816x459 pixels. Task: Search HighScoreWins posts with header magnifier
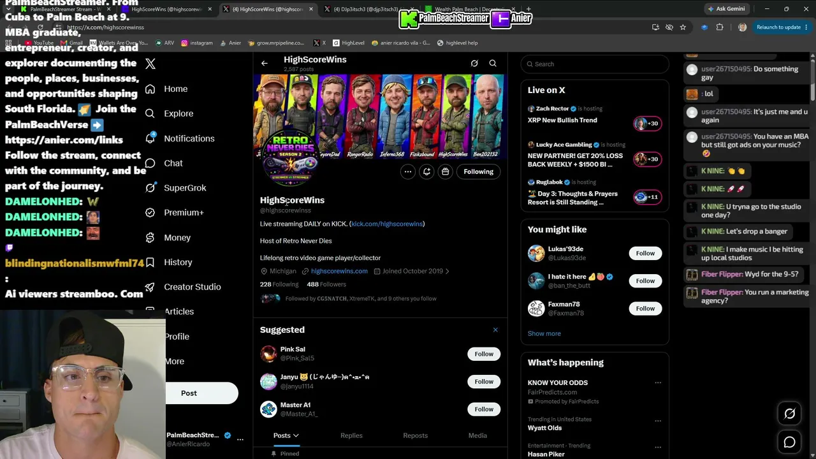(493, 63)
